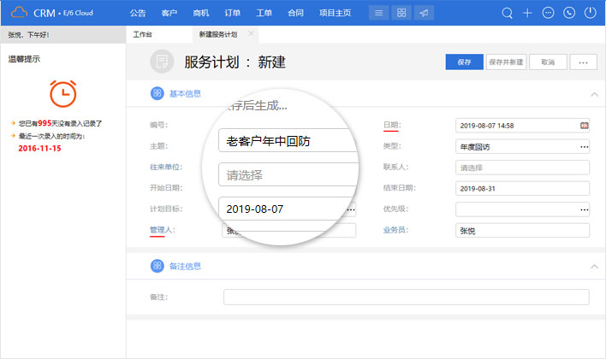
Task: Click the blue 保存 button
Action: point(464,62)
